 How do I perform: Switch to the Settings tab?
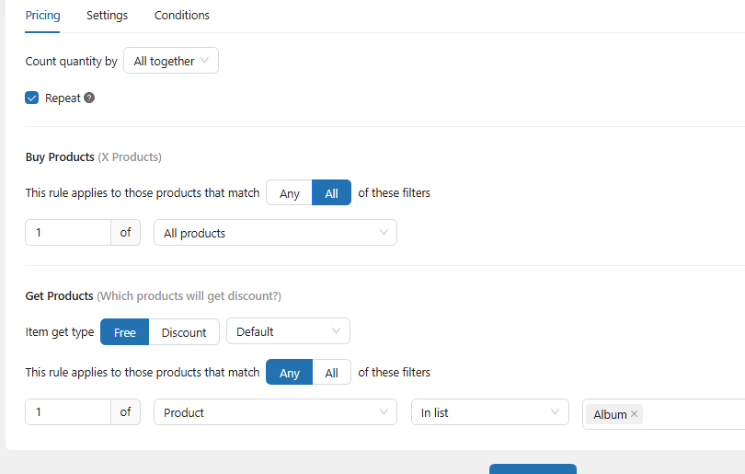(x=107, y=16)
